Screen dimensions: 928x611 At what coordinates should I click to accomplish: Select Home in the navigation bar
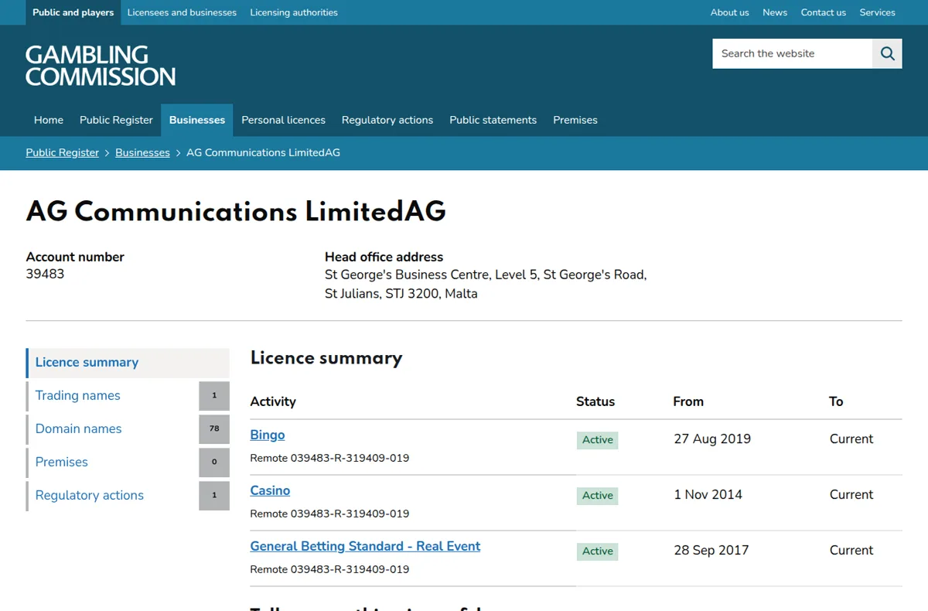[x=49, y=120]
